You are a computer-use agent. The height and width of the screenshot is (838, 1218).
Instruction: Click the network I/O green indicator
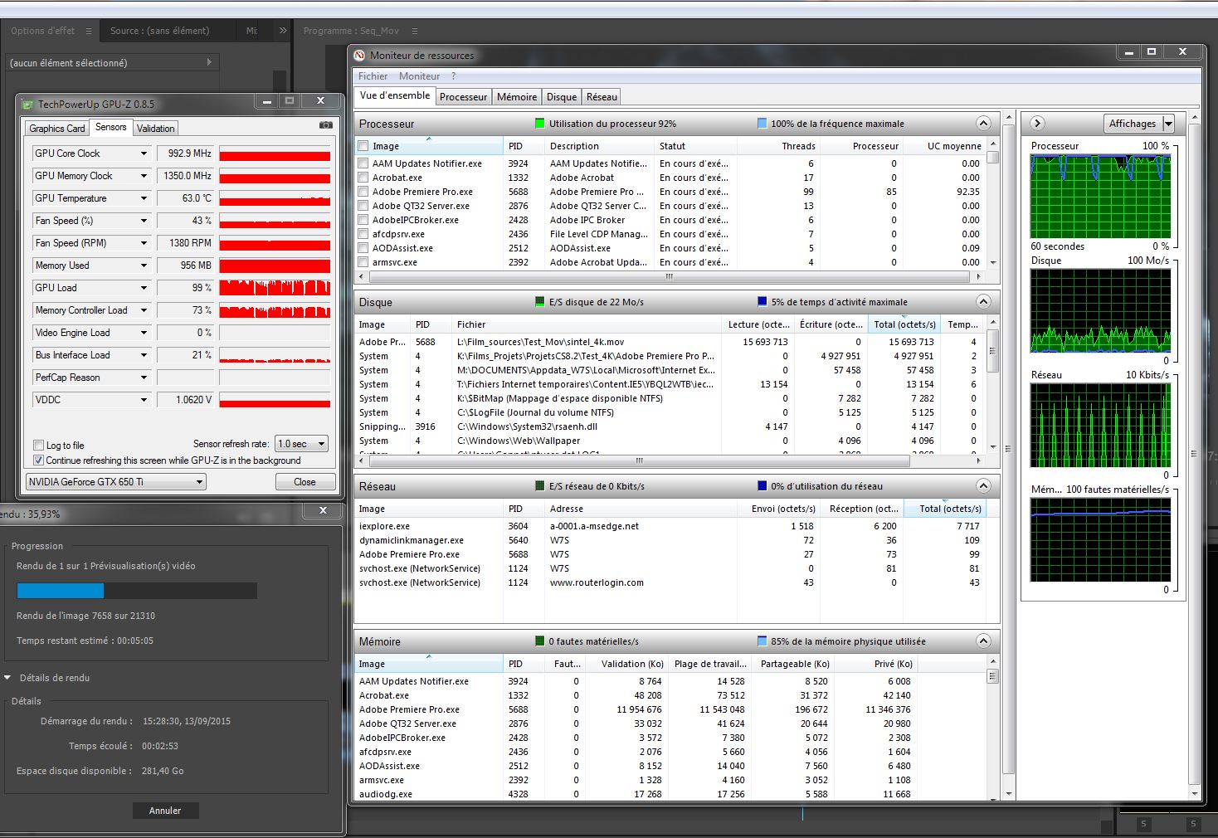540,486
